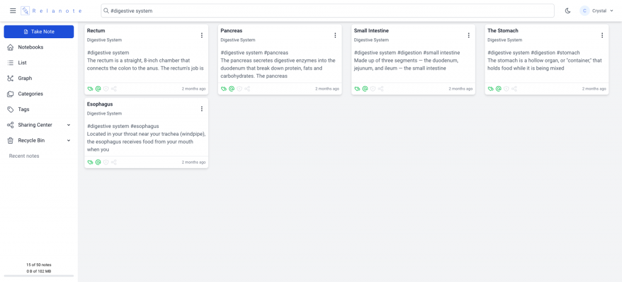Expand the Recycle Bin section
This screenshot has width=622, height=282.
tap(39, 140)
